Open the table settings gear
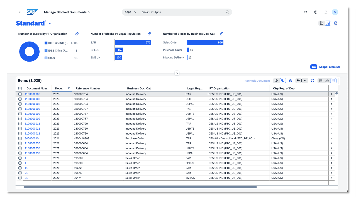 coord(291,81)
